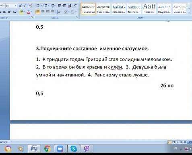The height and width of the screenshot is (155, 192).
Task: Switch to Print Layout view in status bar
Action: [x=170, y=142]
